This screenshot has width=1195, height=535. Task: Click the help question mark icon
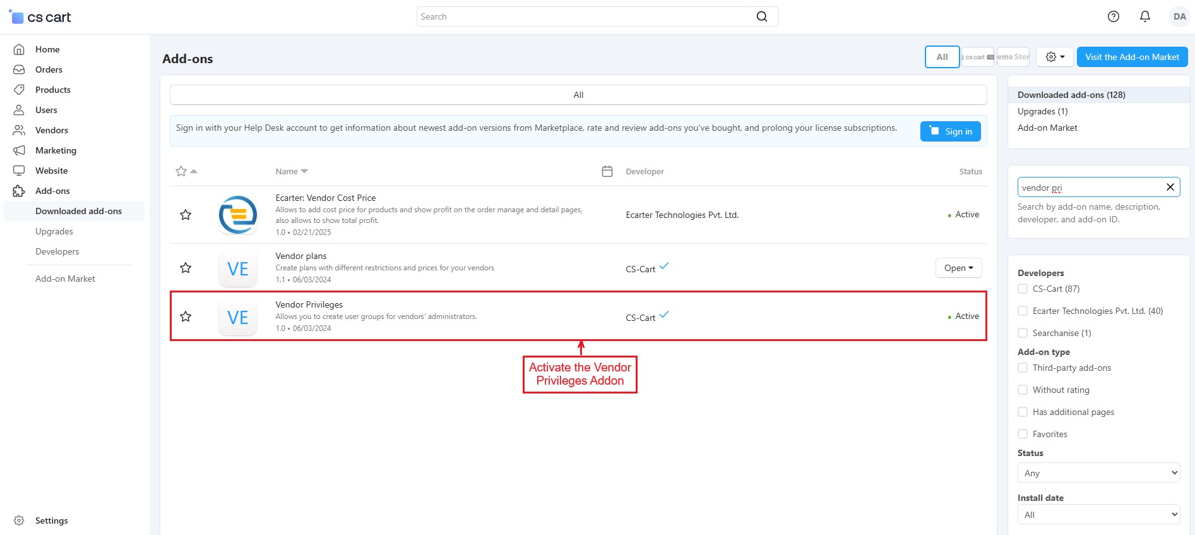coord(1114,16)
